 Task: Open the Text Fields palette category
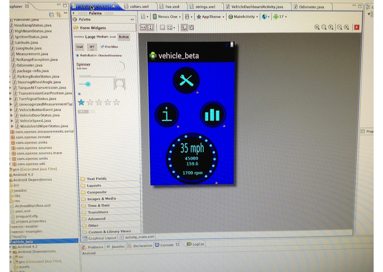pyautogui.click(x=110, y=178)
